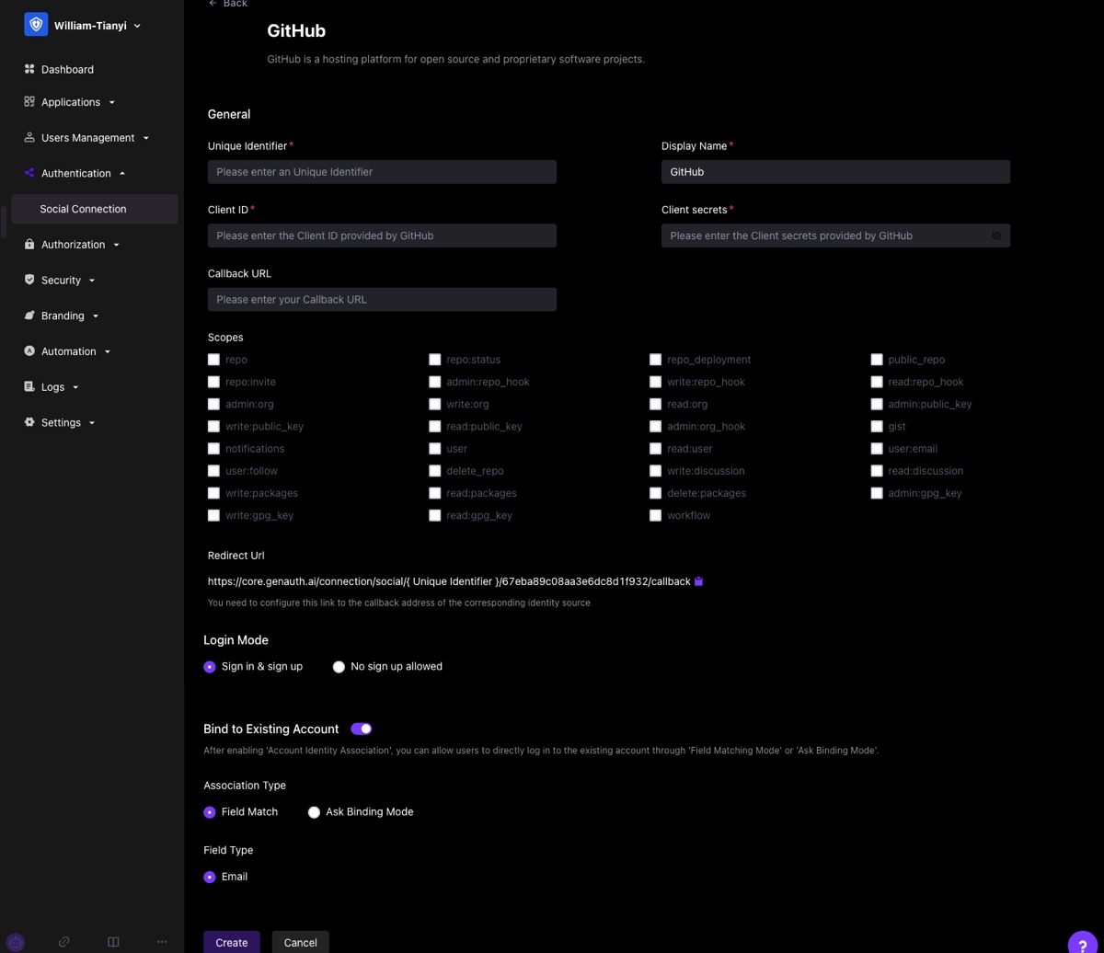Image resolution: width=1104 pixels, height=953 pixels.
Task: Enable the read:discussion scope checkbox
Action: [877, 471]
